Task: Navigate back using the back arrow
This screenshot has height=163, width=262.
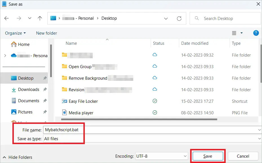Action: (6, 18)
